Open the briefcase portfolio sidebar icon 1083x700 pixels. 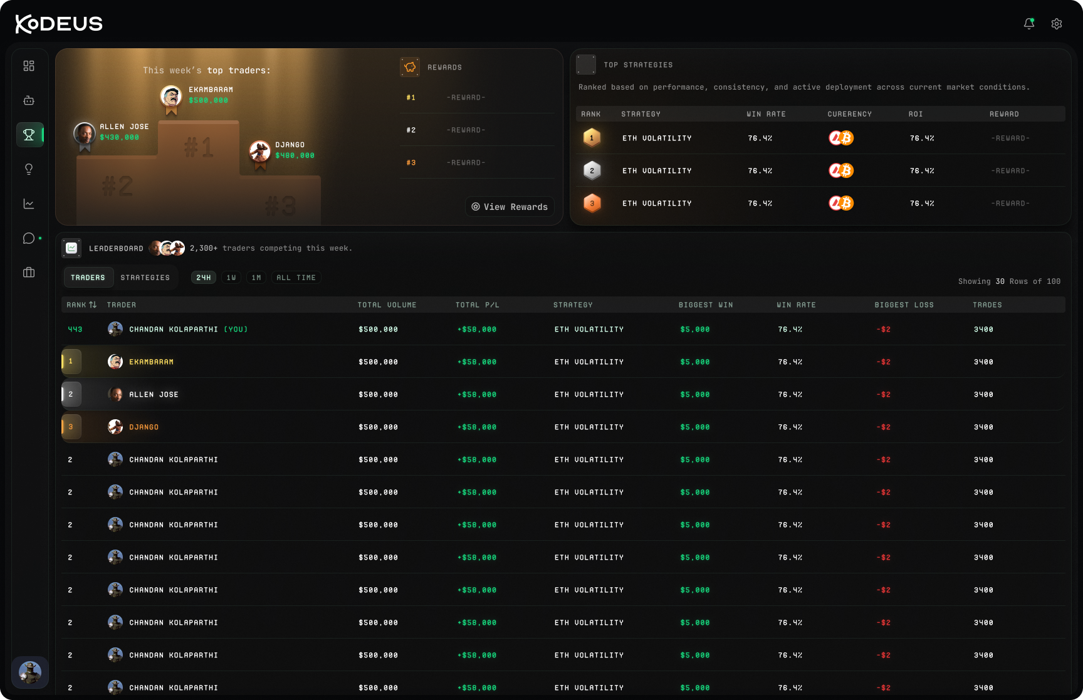click(29, 273)
